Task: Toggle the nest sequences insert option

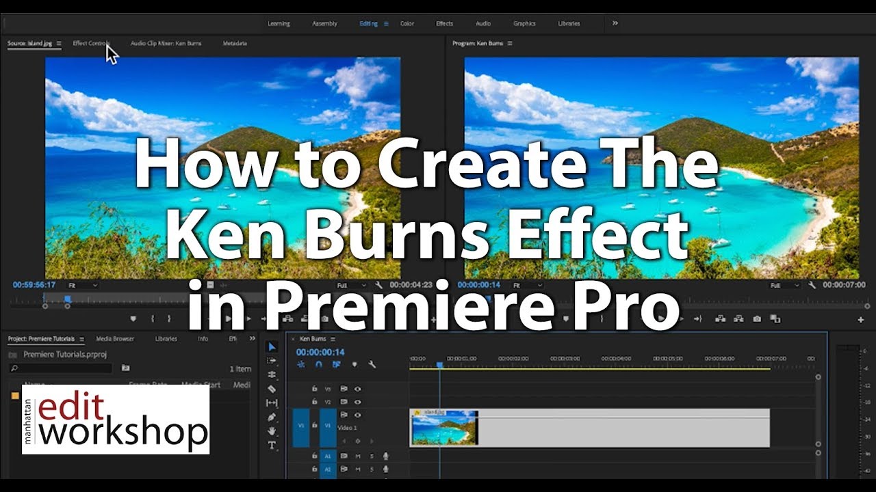Action: [x=301, y=365]
